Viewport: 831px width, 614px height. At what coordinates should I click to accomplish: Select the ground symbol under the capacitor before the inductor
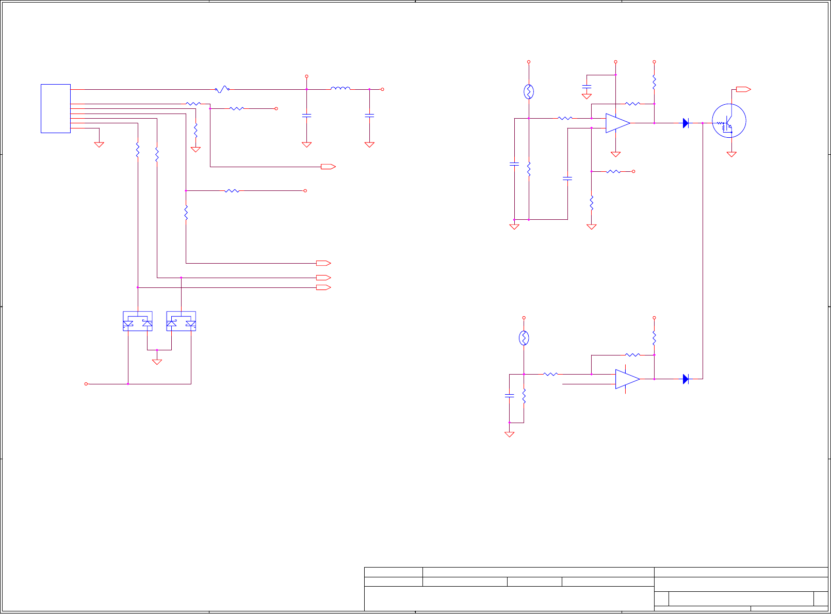(x=306, y=145)
